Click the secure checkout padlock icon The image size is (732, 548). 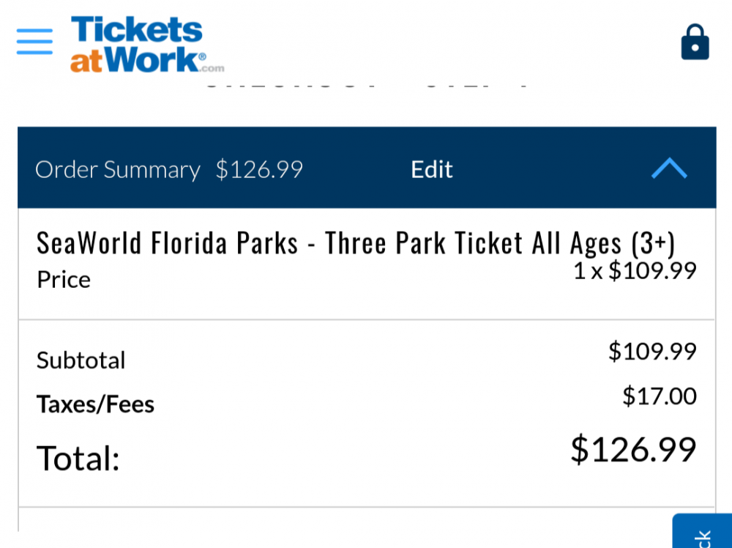point(695,42)
